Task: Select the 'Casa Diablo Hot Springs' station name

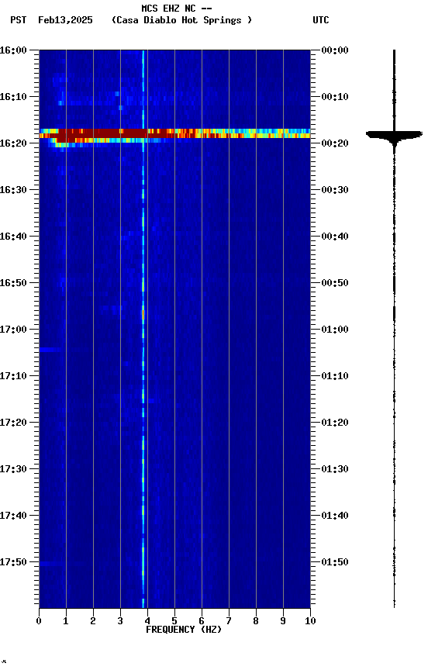Action: tap(181, 20)
